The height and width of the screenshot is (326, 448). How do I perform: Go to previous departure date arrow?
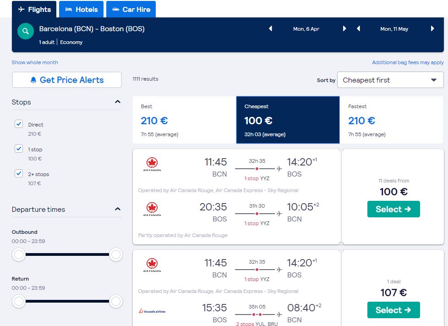tap(271, 28)
